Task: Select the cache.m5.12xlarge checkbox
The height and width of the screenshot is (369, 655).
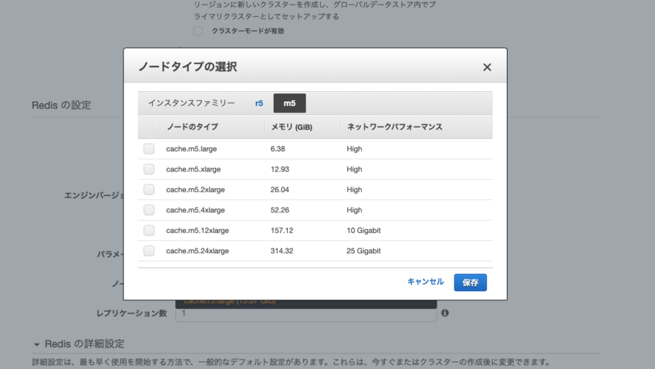Action: click(149, 230)
